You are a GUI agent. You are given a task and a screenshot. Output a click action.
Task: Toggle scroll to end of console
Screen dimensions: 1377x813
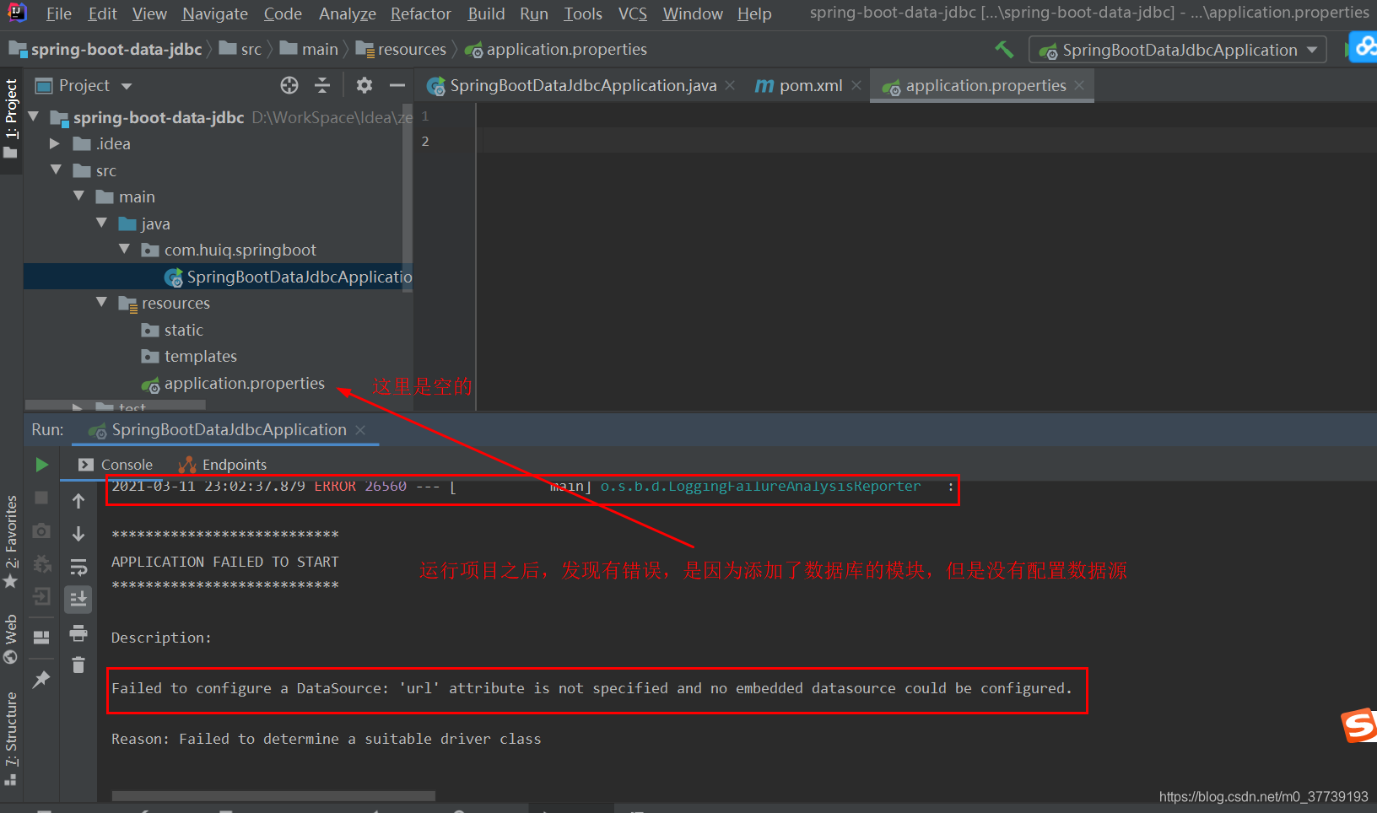[78, 600]
